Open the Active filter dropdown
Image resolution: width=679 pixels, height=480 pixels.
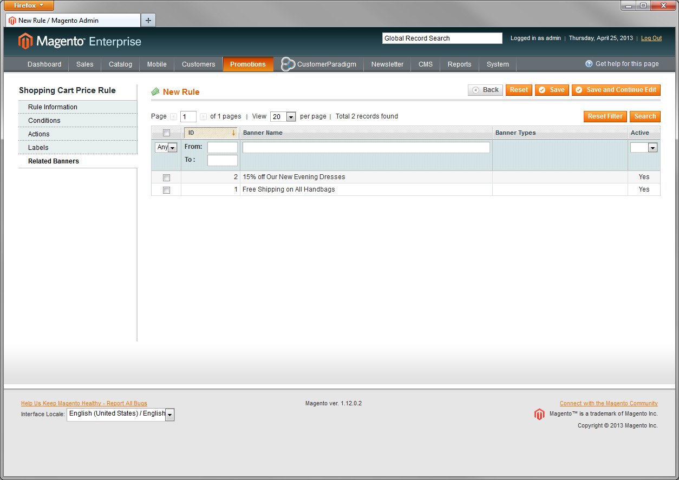click(x=644, y=147)
